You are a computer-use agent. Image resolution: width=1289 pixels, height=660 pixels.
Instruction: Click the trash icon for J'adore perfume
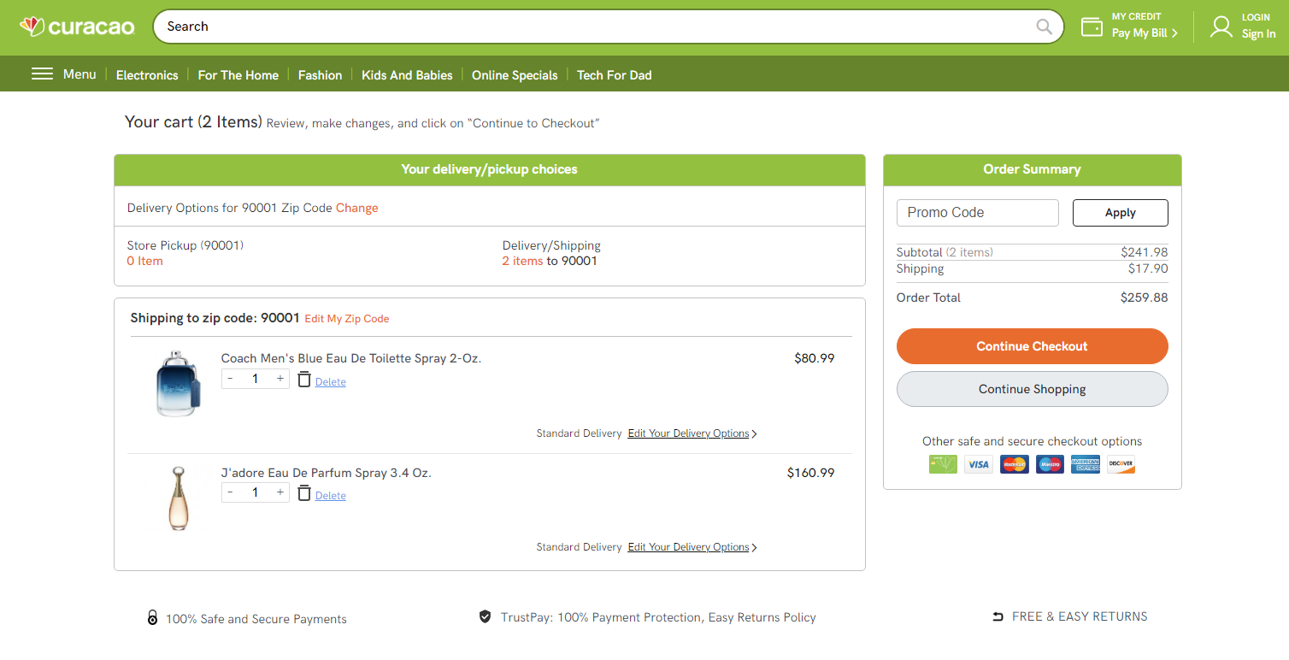[304, 492]
